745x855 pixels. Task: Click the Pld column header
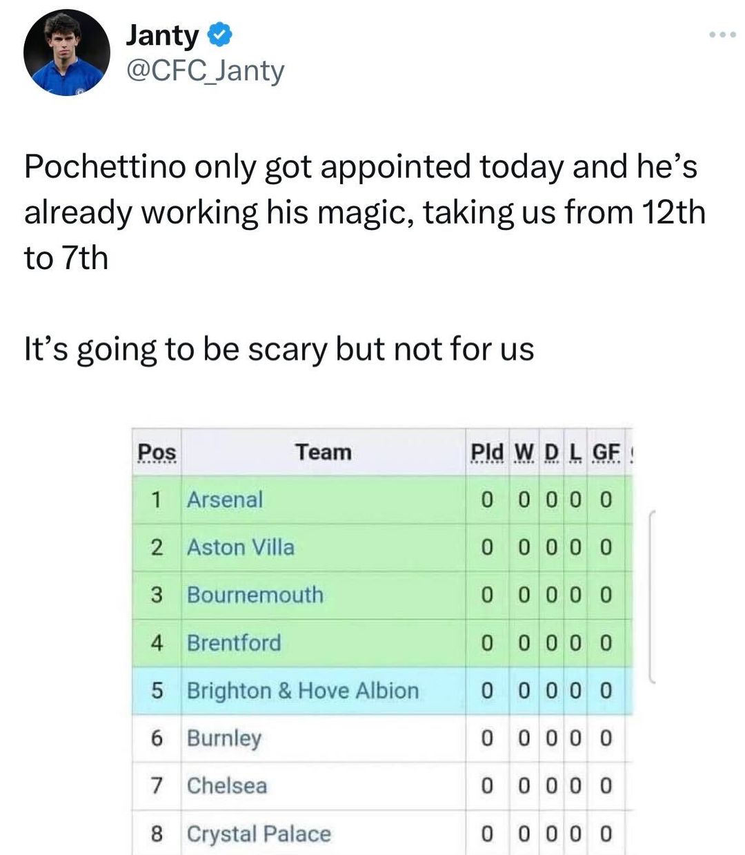pos(486,452)
